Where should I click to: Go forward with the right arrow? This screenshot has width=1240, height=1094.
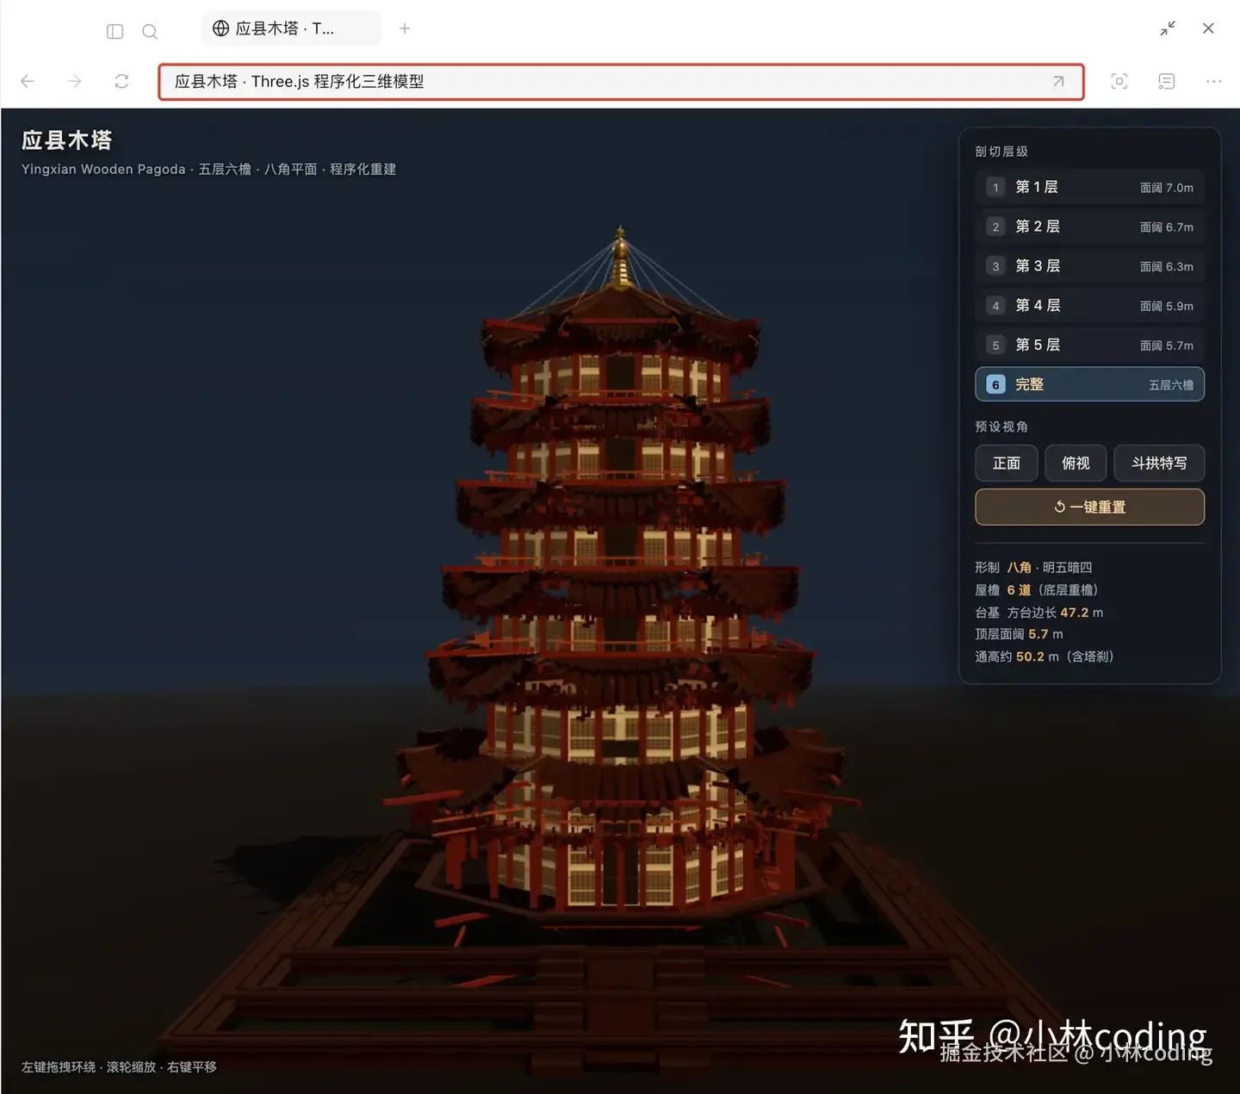click(75, 81)
